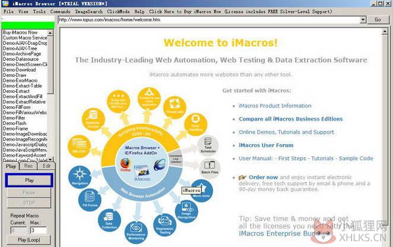This screenshot has width=393, height=247.
Task: Click the Command Line Interface gray segment
Action: tap(175, 158)
